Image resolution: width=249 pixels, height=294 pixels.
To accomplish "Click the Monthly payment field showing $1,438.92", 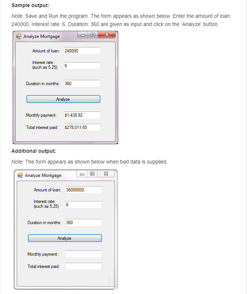I will (82, 115).
